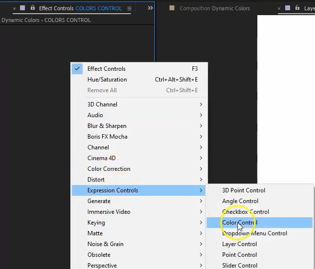Select Slider Control in the submenu
The height and width of the screenshot is (269, 315).
pos(239,265)
